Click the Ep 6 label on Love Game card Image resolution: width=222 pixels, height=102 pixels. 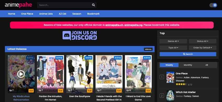point(129,91)
